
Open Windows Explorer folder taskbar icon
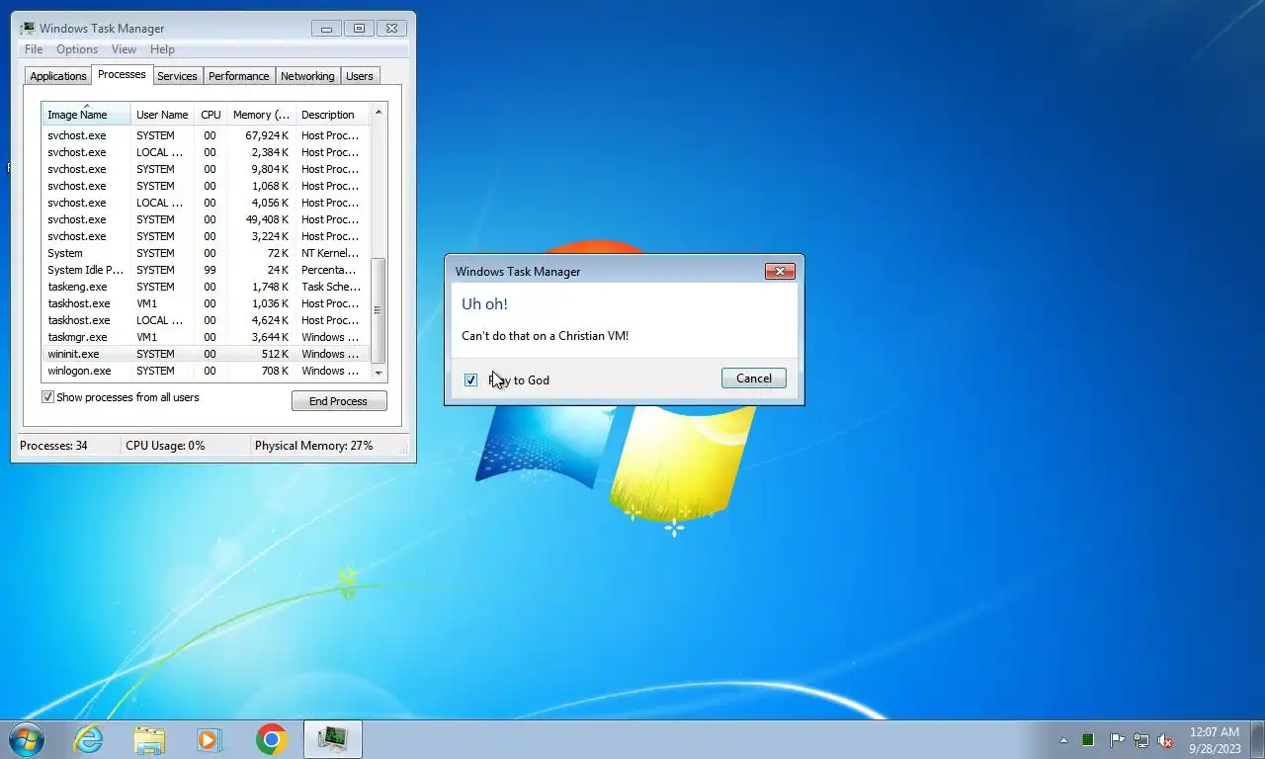pos(149,739)
